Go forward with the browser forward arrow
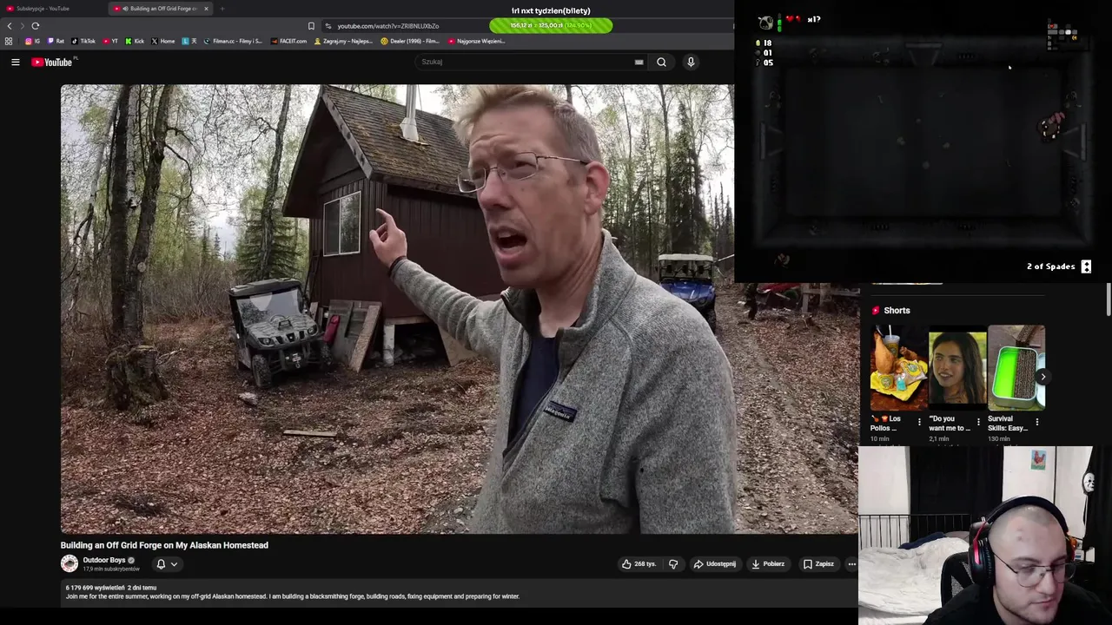The image size is (1112, 625). click(22, 26)
